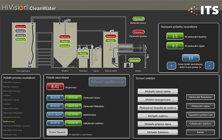222x140 pixels.
Task: Click the Ph dávkování vápna 9.3 field
Action: 175,46
